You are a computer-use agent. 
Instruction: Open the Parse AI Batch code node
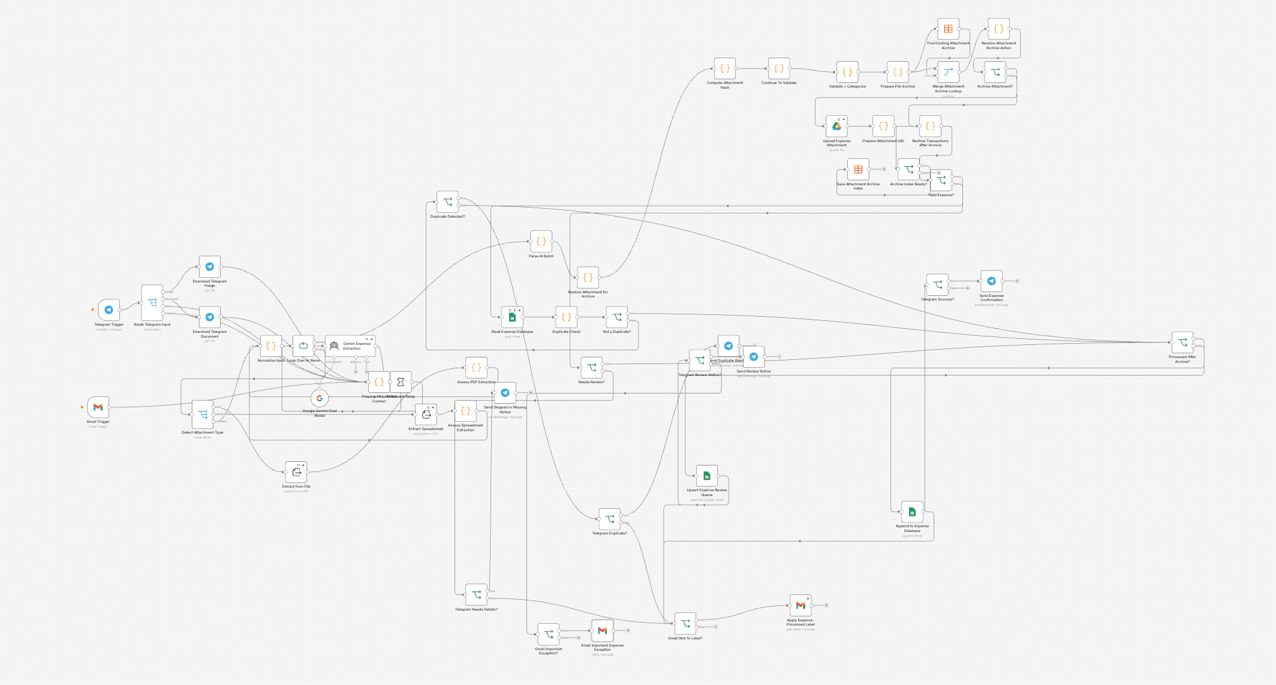pos(541,242)
